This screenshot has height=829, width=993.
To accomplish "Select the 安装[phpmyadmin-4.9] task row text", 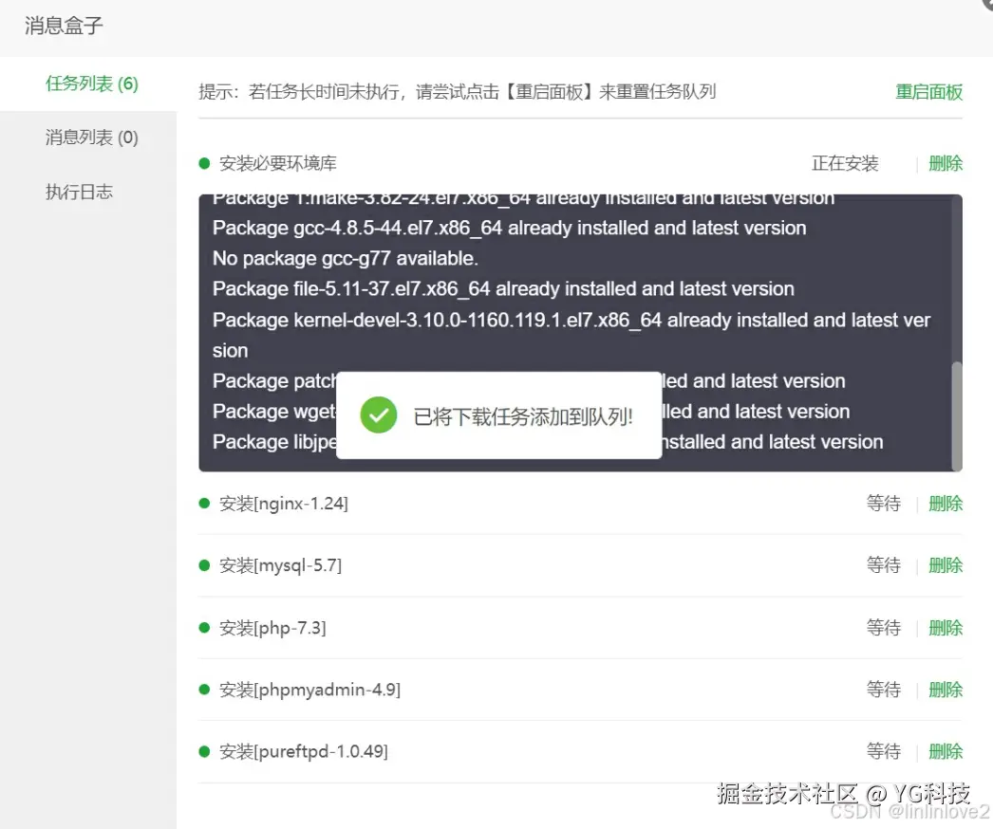I will pos(309,690).
